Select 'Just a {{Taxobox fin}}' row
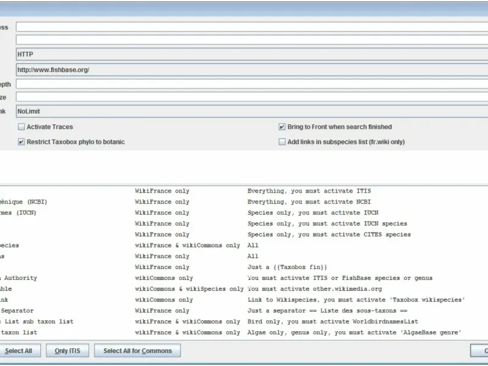Image resolution: width=488 pixels, height=366 pixels. [244, 267]
